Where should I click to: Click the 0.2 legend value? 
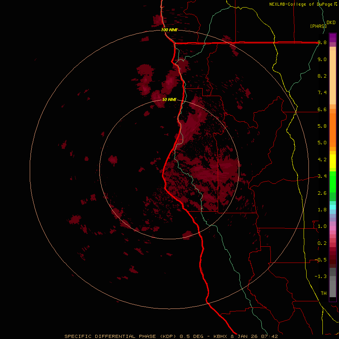[x=322, y=243]
